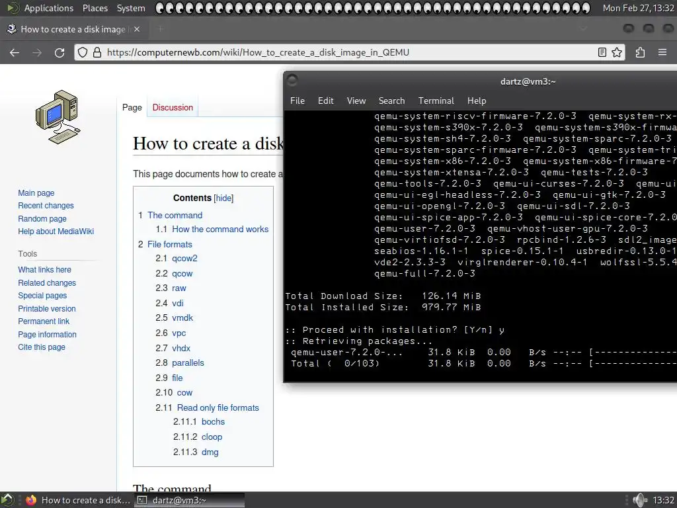Jump to the vmdk section
Viewport: 677px width, 508px height.
point(182,318)
